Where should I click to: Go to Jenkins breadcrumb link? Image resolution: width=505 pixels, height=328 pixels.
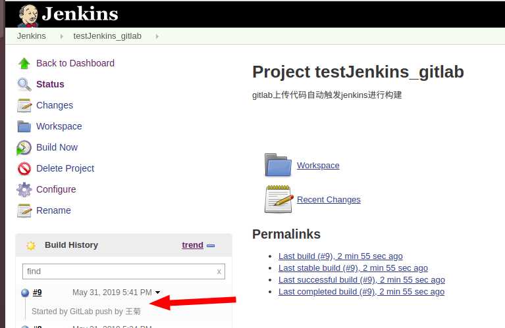tap(31, 36)
